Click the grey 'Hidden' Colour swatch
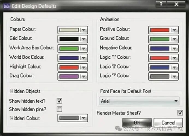 (x=69, y=118)
